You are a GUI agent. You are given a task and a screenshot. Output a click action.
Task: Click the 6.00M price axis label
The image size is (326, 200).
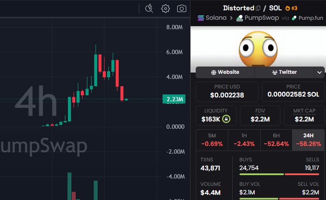[x=175, y=52]
